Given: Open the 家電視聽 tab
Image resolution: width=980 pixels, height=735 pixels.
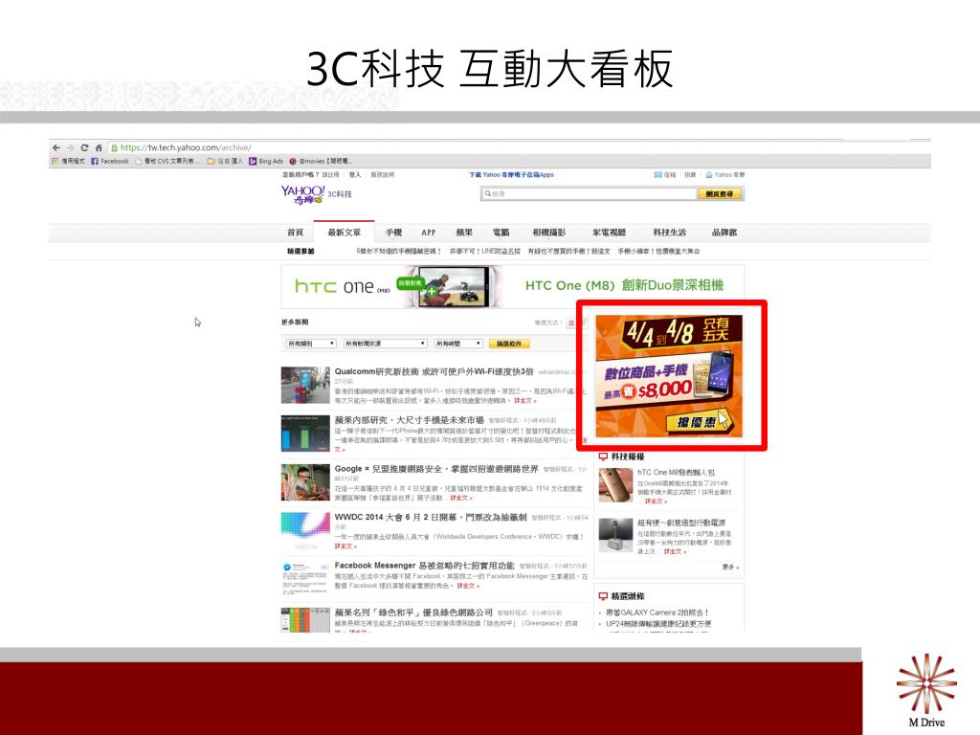Looking at the screenshot, I should [x=609, y=233].
